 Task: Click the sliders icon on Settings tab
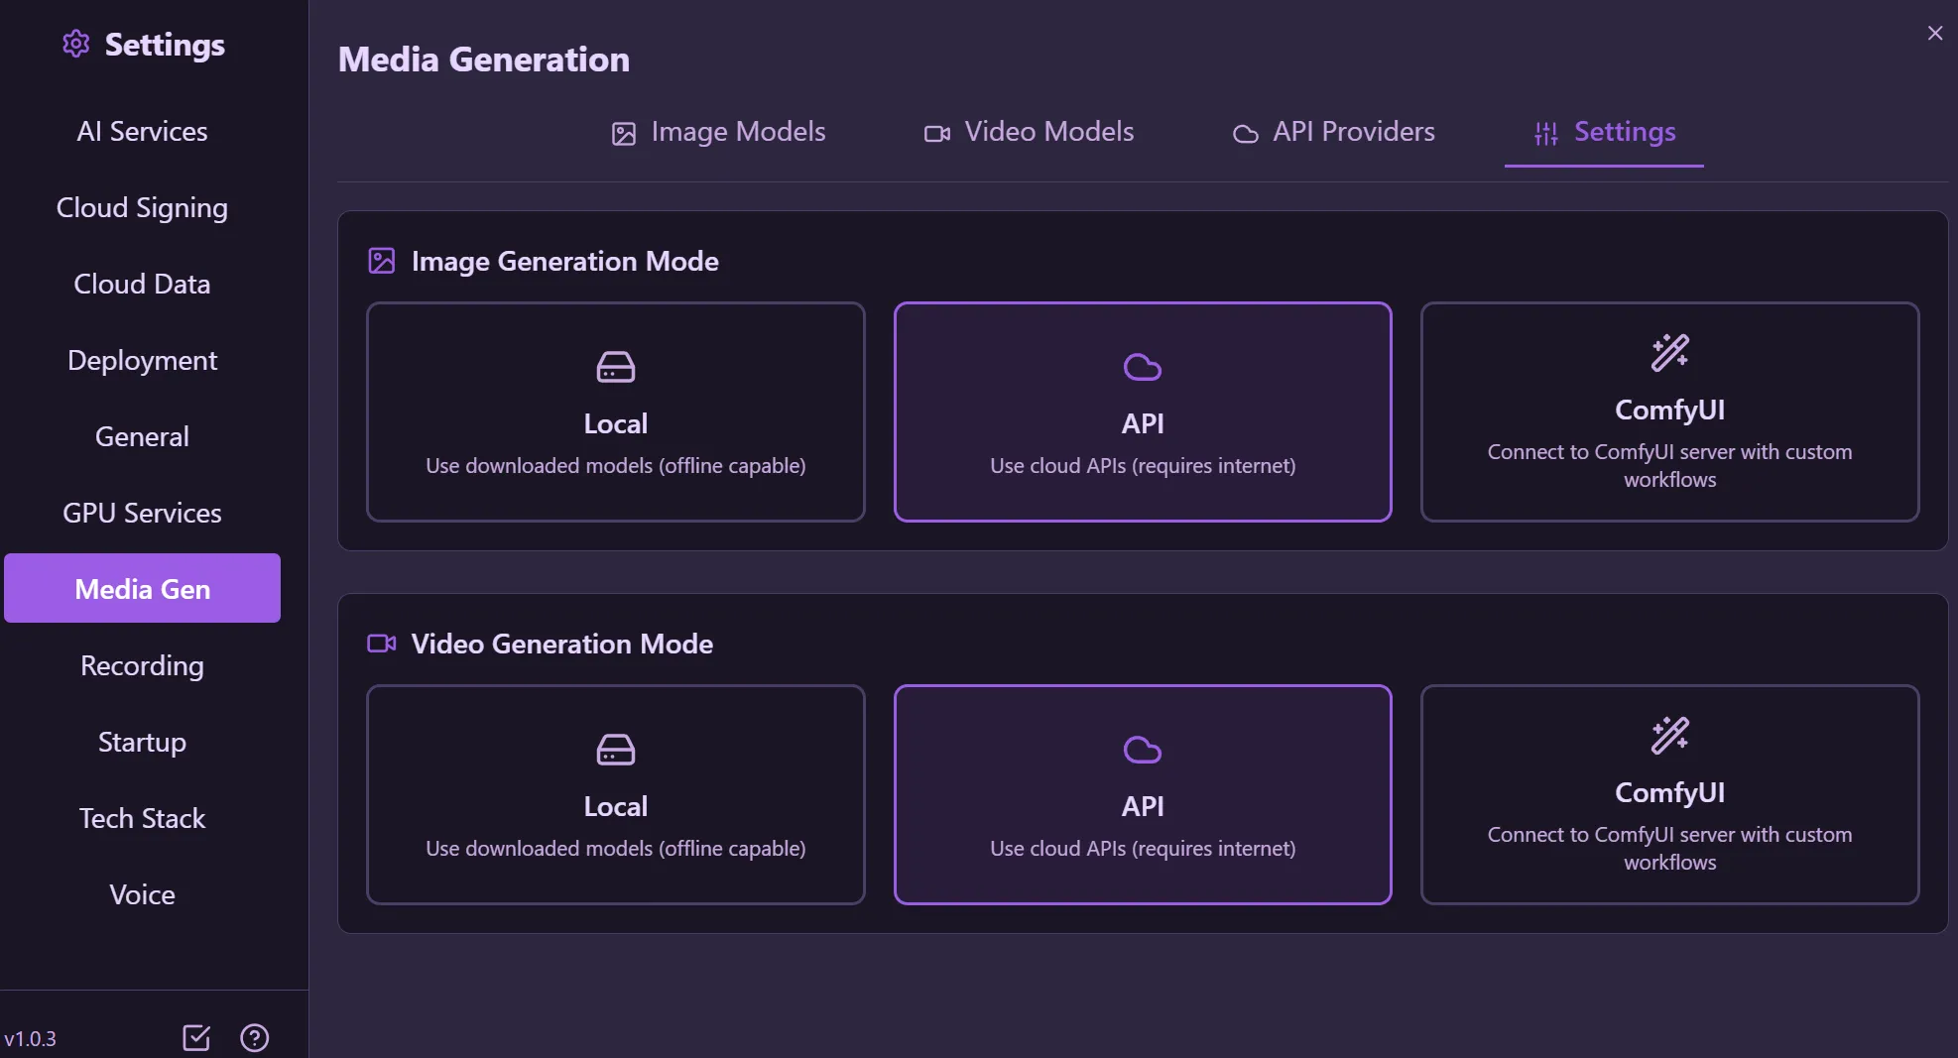1546,133
